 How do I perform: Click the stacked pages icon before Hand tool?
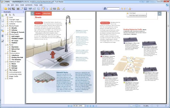39,8
